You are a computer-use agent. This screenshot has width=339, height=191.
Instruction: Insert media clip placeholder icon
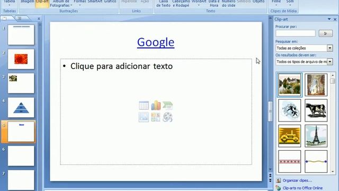click(x=167, y=117)
